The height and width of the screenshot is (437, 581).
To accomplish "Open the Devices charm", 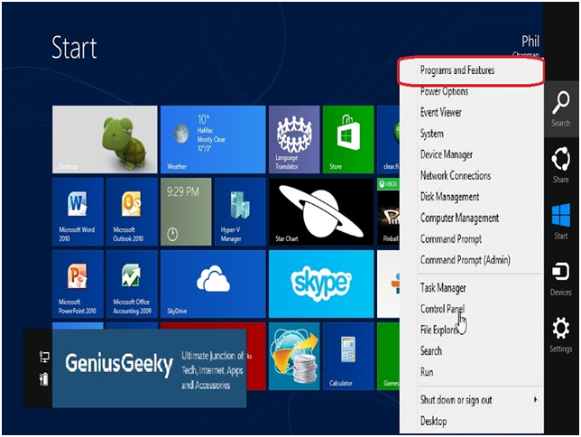I will click(560, 278).
